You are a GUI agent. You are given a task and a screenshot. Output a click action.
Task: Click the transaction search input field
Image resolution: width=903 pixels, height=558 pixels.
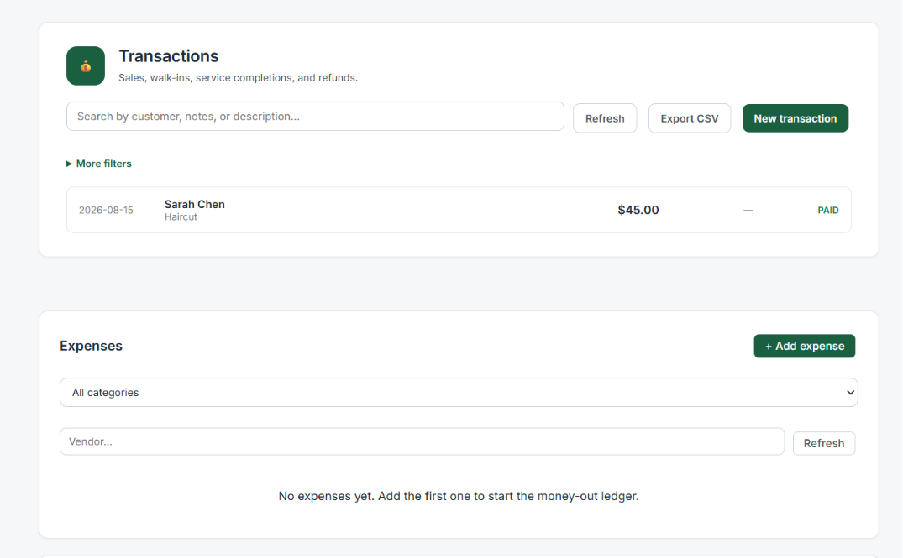point(315,117)
